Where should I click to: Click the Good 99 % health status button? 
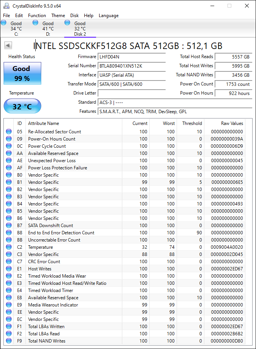coord(22,73)
